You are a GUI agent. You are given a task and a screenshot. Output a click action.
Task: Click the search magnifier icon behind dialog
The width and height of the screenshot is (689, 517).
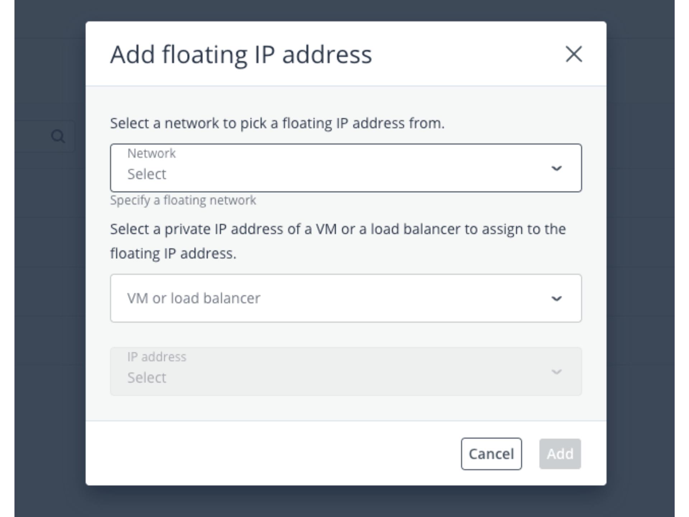tap(58, 136)
